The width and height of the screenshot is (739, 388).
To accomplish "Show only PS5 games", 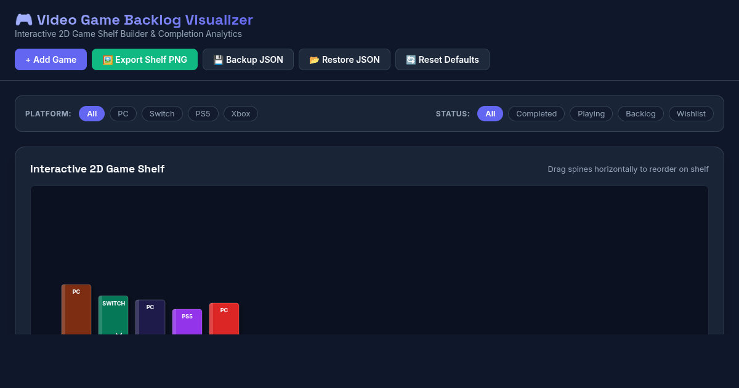I will point(203,114).
